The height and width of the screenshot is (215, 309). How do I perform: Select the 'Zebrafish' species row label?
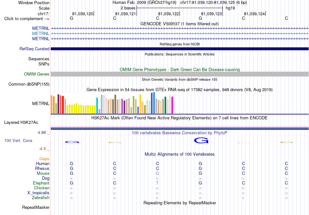(41, 197)
